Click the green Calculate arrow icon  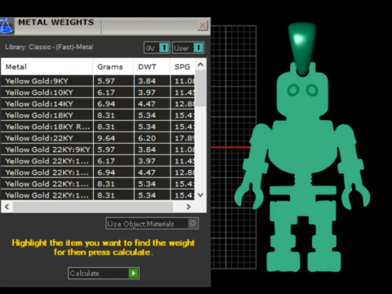[133, 273]
